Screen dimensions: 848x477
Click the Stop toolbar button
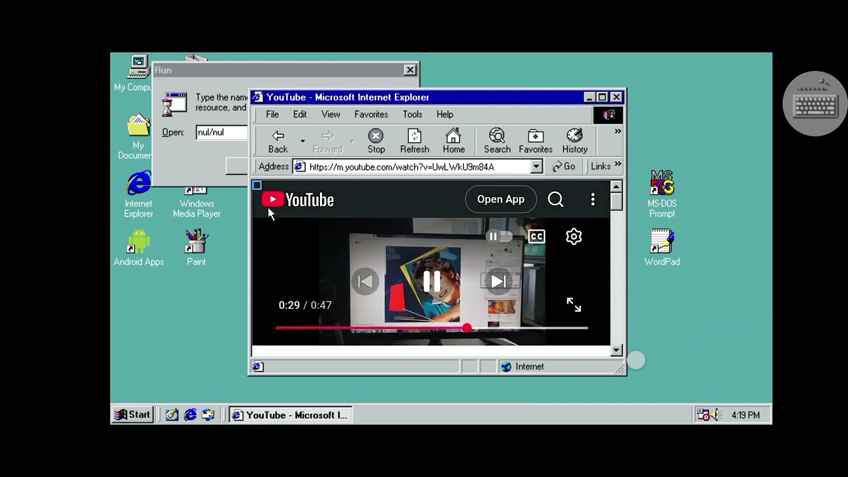[376, 141]
